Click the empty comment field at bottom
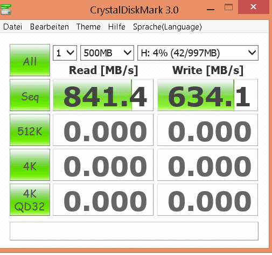 [134, 231]
